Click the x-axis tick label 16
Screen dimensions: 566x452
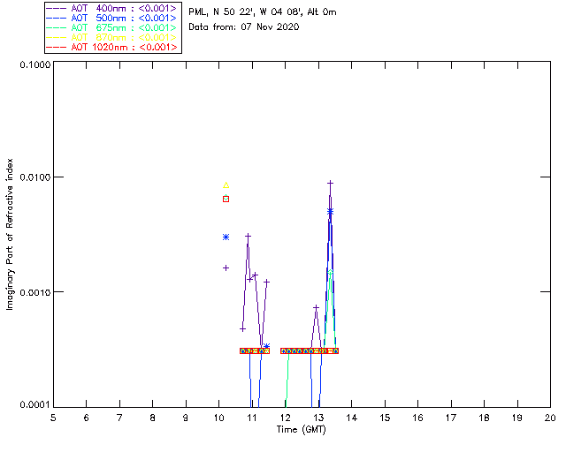point(417,418)
